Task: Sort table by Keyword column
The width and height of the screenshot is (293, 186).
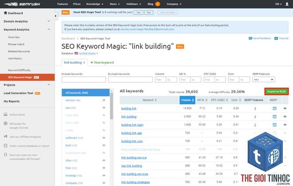Action: (x=150, y=100)
